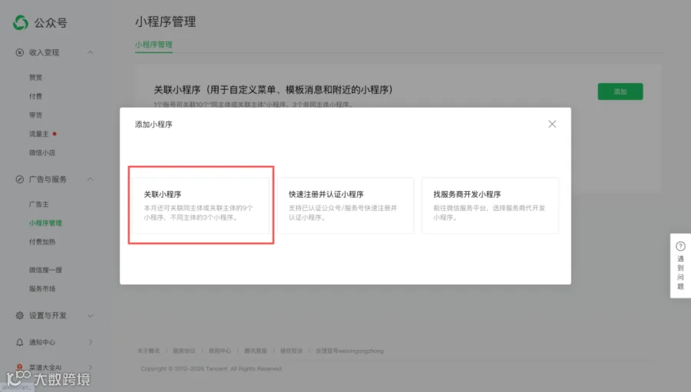Select 小程序管理 in the sidebar
The height and width of the screenshot is (392, 691).
(45, 223)
